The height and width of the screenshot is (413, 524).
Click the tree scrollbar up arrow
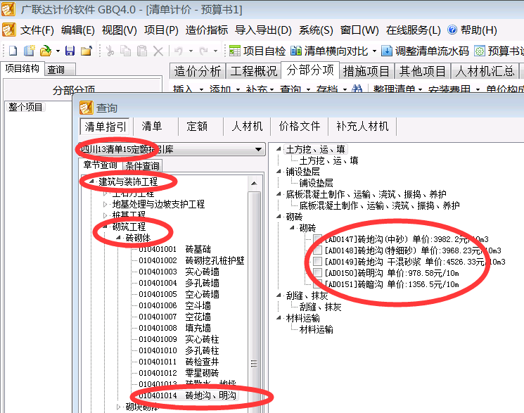[255, 183]
